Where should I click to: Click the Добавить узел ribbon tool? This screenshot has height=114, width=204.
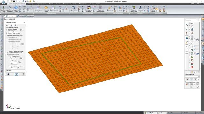4,9
